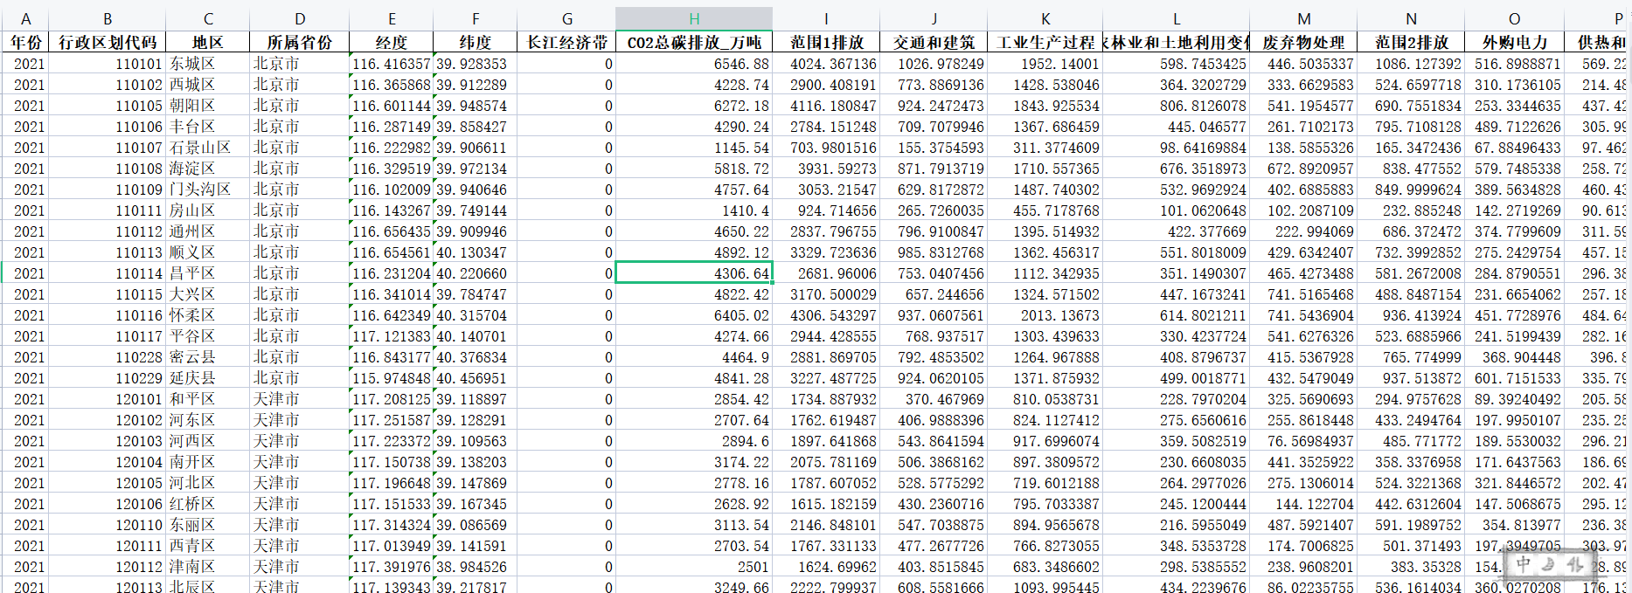1632x593 pixels.
Task: Select longitude cell 116.416357
Action: click(x=392, y=64)
